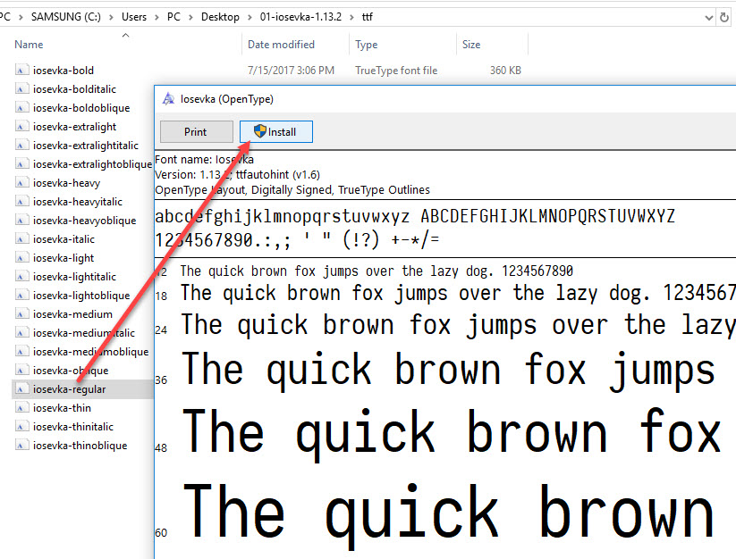Click the font icon of iosevka-regular
Viewport: 736px width, 559px height.
[21, 389]
